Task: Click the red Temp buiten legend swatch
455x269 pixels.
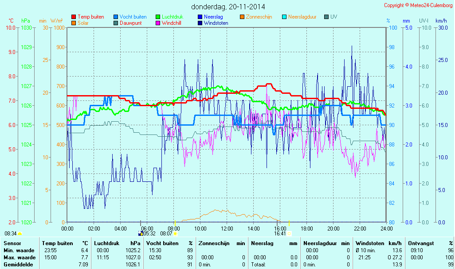Action: [74, 17]
